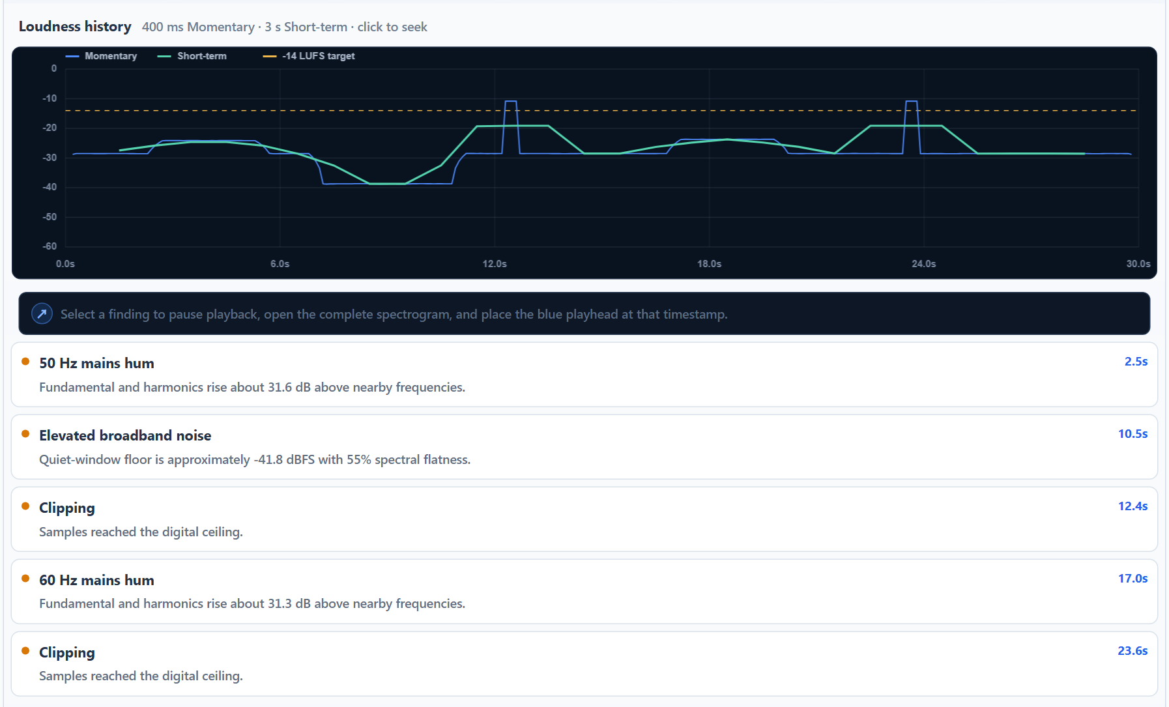This screenshot has width=1169, height=707.
Task: Click the 'Samples reached the digital ceiling.' text under 12.4s Clipping
Action: 141,532
